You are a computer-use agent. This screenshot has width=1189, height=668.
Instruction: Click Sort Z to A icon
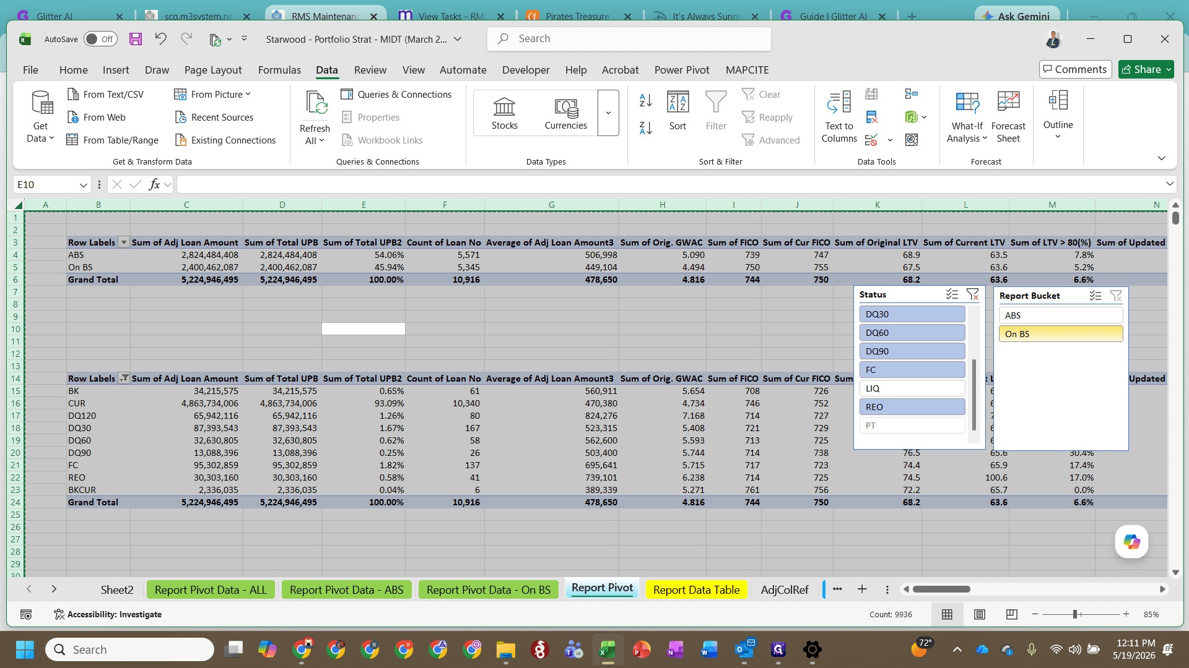point(645,127)
